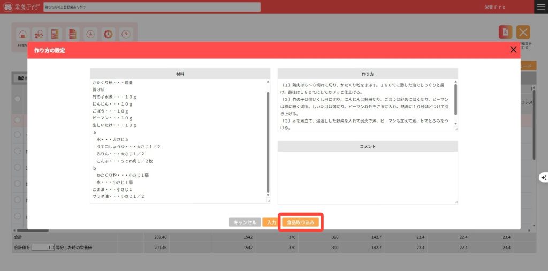Click the line かたくり粉・・・適量
This screenshot has width=548, height=271.
pyautogui.click(x=112, y=83)
